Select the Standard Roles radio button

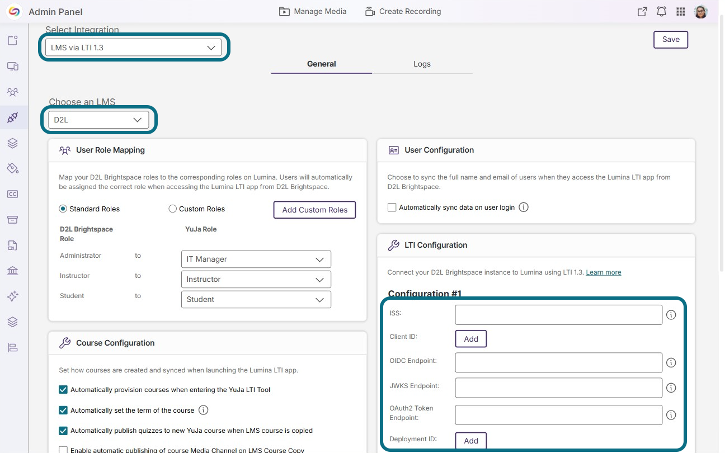[x=63, y=209]
